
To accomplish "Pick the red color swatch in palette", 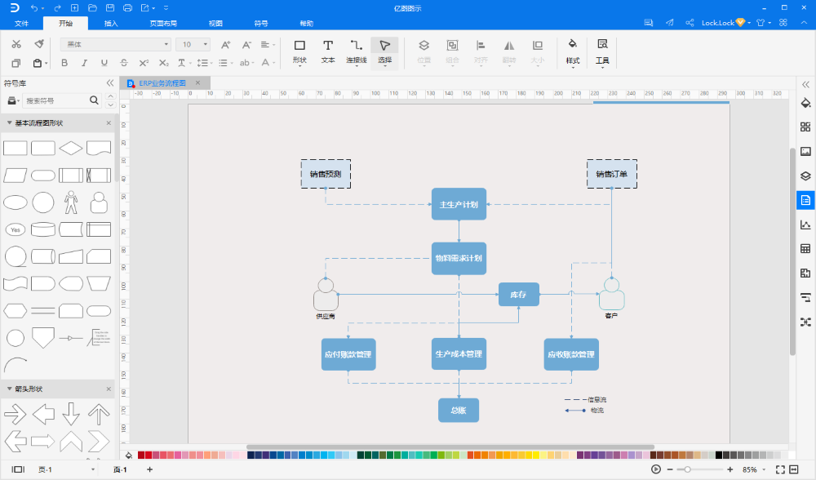I will (x=148, y=456).
